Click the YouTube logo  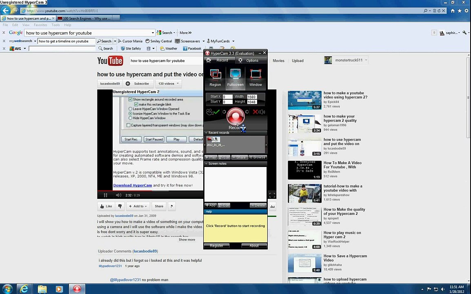(110, 61)
